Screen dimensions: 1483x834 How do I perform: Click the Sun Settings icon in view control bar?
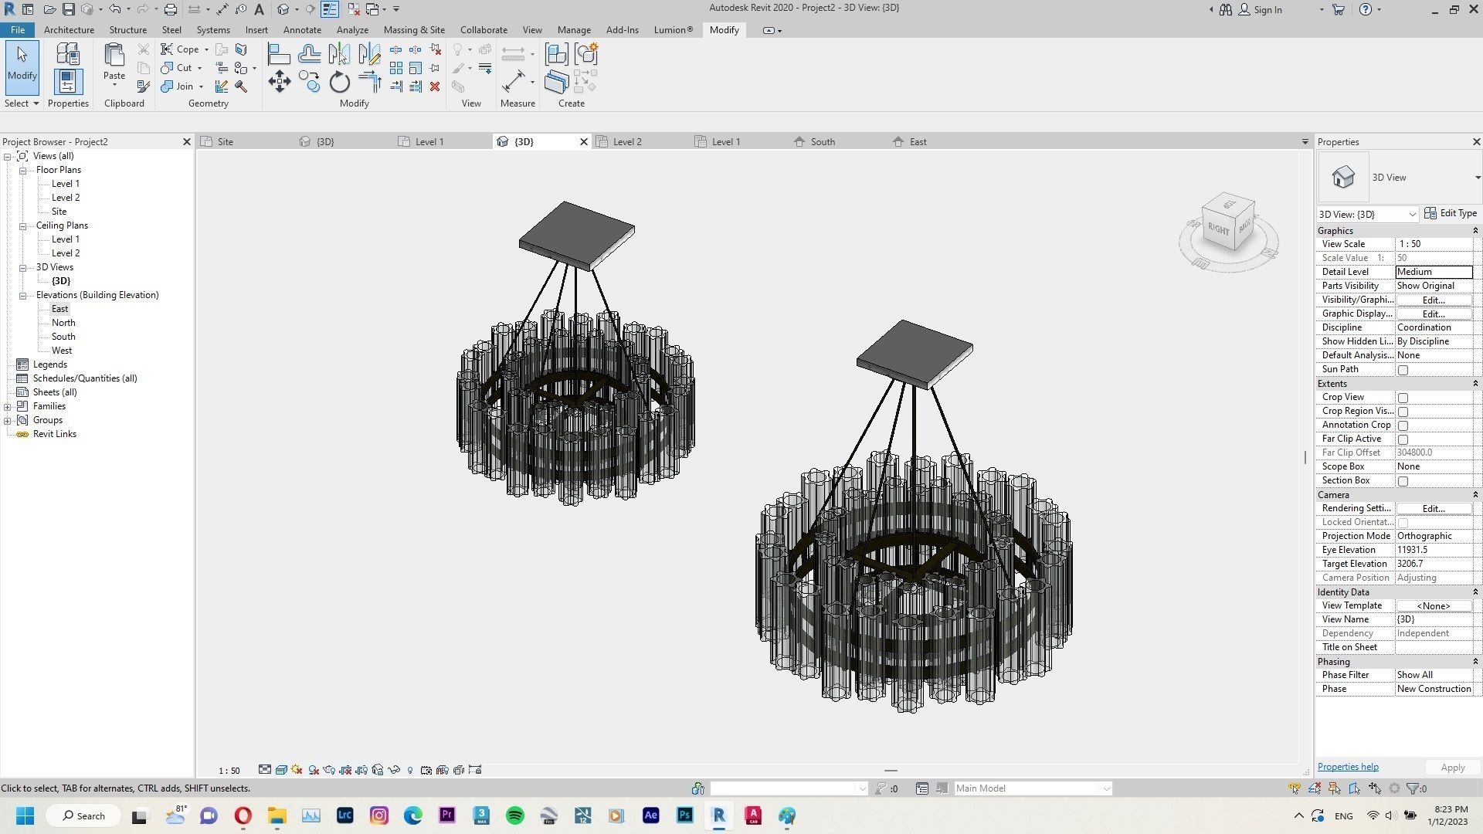(296, 769)
